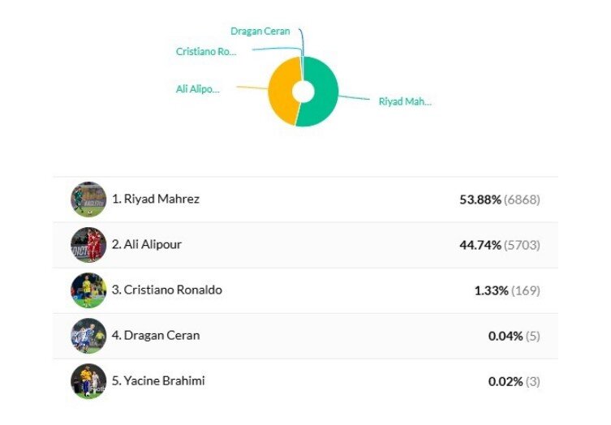Image resolution: width=611 pixels, height=425 pixels.
Task: Click Riyad Mahrez's round avatar photo
Action: pos(88,200)
